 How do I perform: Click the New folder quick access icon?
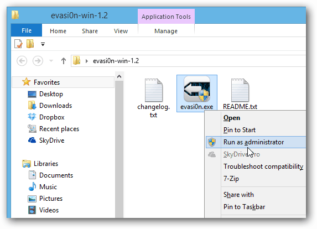click(30, 44)
